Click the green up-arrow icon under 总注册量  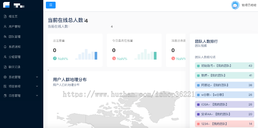pyautogui.click(x=55, y=58)
